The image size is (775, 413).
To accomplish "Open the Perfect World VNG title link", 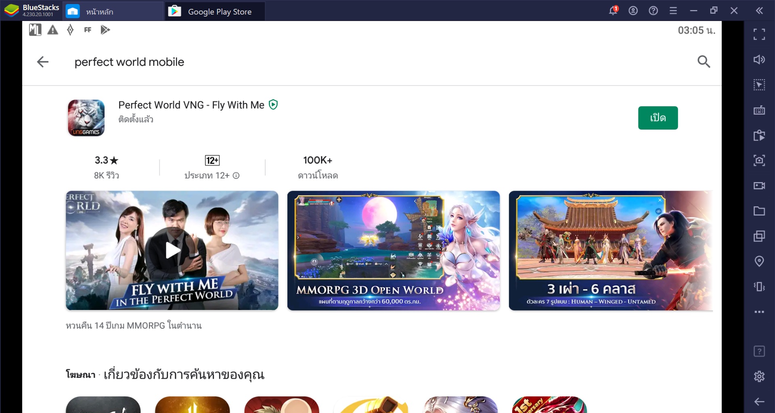I will point(191,105).
